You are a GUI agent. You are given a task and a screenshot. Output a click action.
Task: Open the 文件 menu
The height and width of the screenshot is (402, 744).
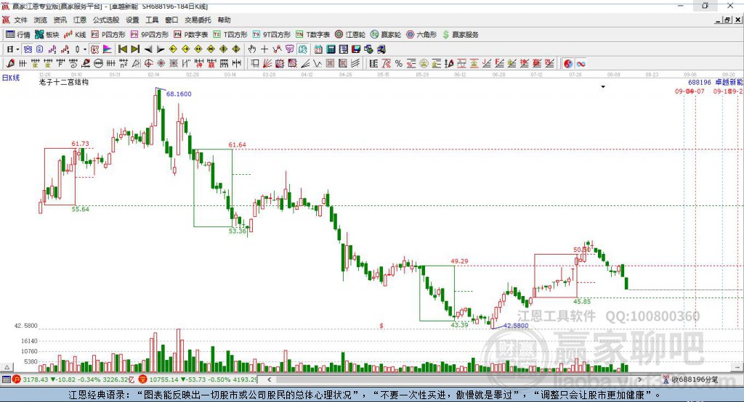[x=20, y=20]
